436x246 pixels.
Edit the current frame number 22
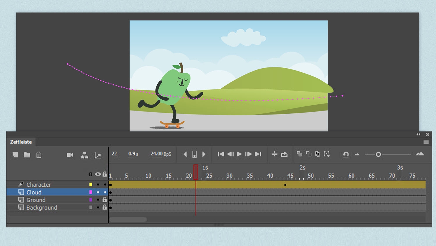[114, 154]
